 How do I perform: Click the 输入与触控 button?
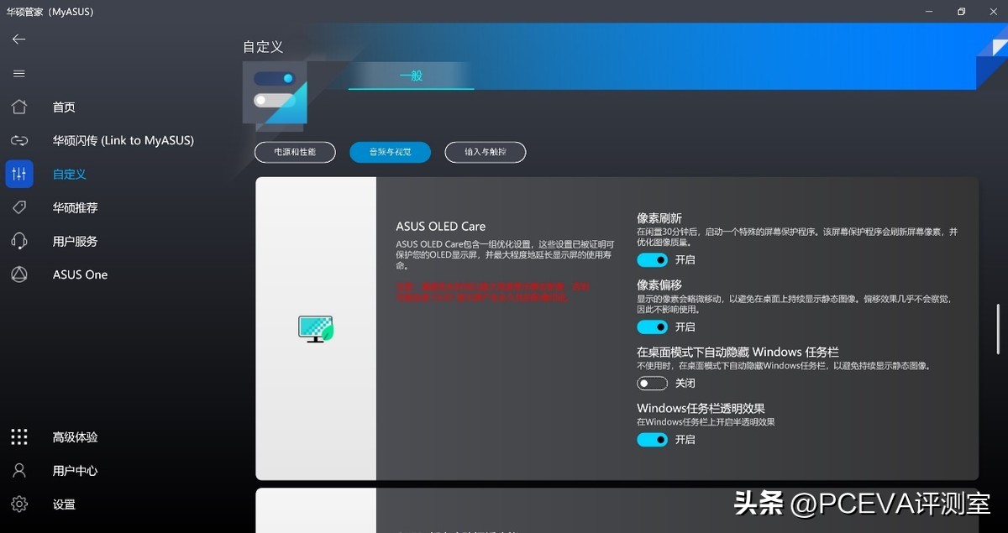coord(485,152)
